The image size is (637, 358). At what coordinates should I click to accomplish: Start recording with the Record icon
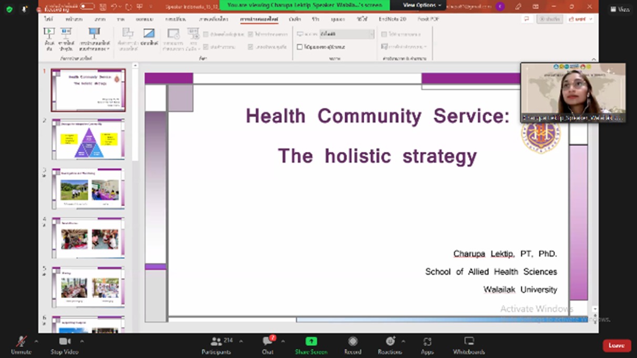(x=353, y=342)
